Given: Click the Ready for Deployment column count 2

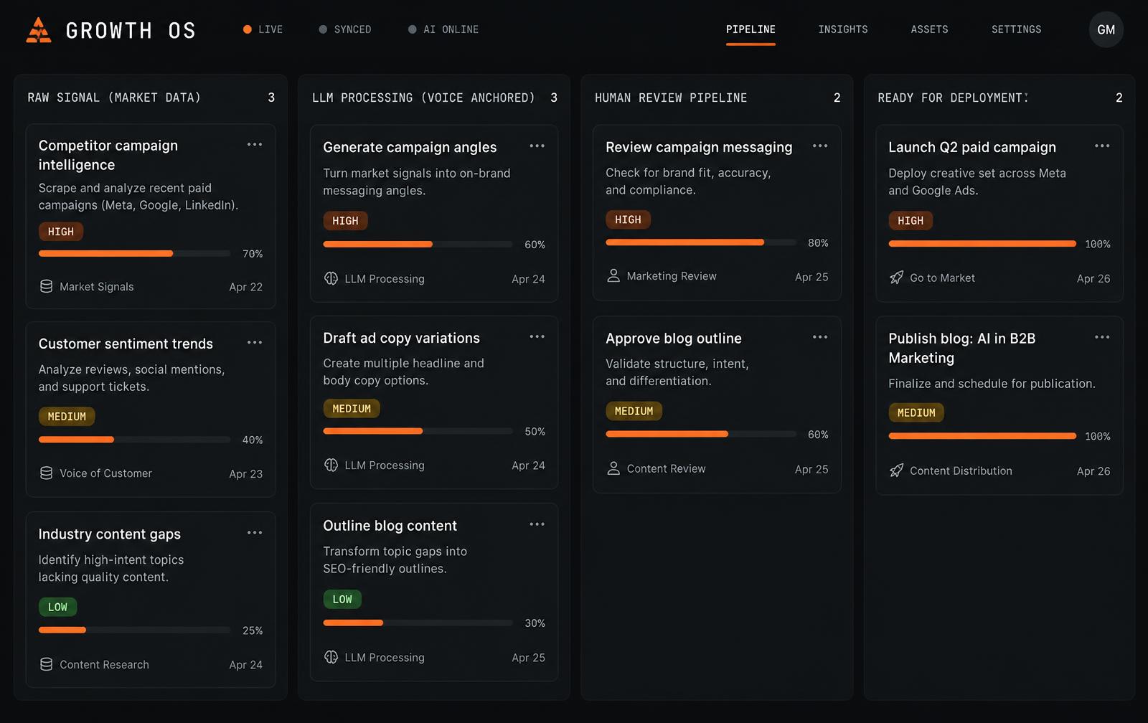Looking at the screenshot, I should coord(1119,98).
